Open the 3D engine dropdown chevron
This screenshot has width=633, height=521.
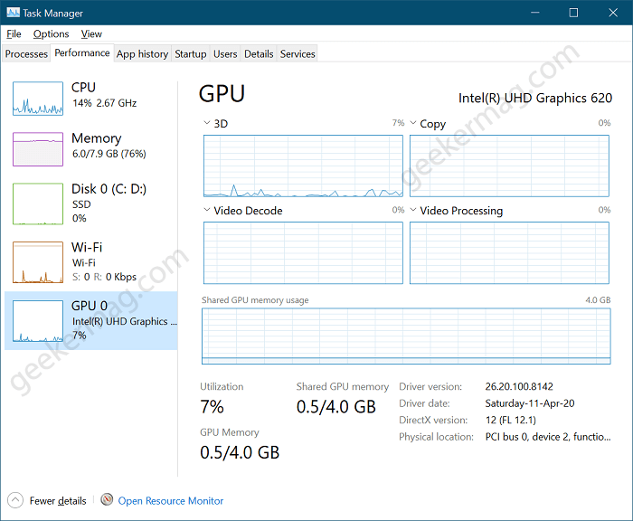(207, 123)
